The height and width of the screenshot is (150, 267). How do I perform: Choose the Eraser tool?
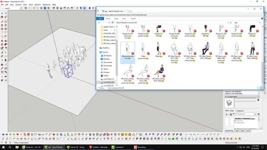pos(5,17)
